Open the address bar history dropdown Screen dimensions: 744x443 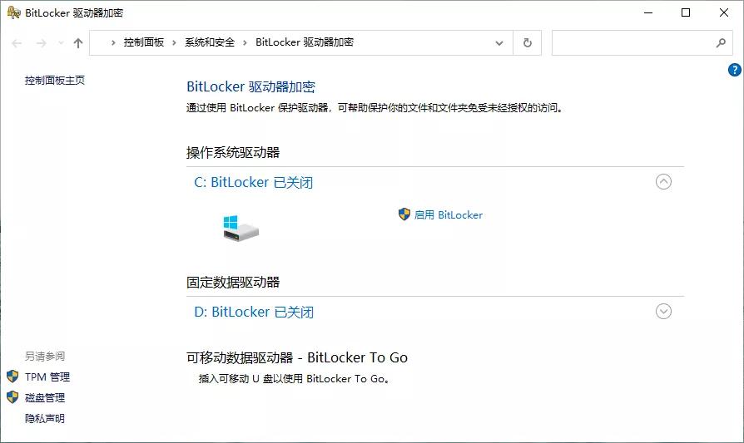click(x=499, y=42)
